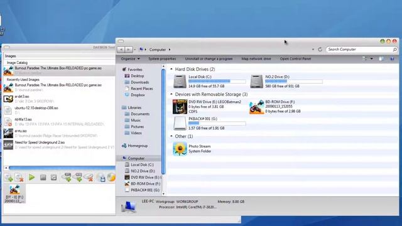Screen dimensions: 402x226
Task: Open Downloads in Favorites
Action: [x=139, y=82]
